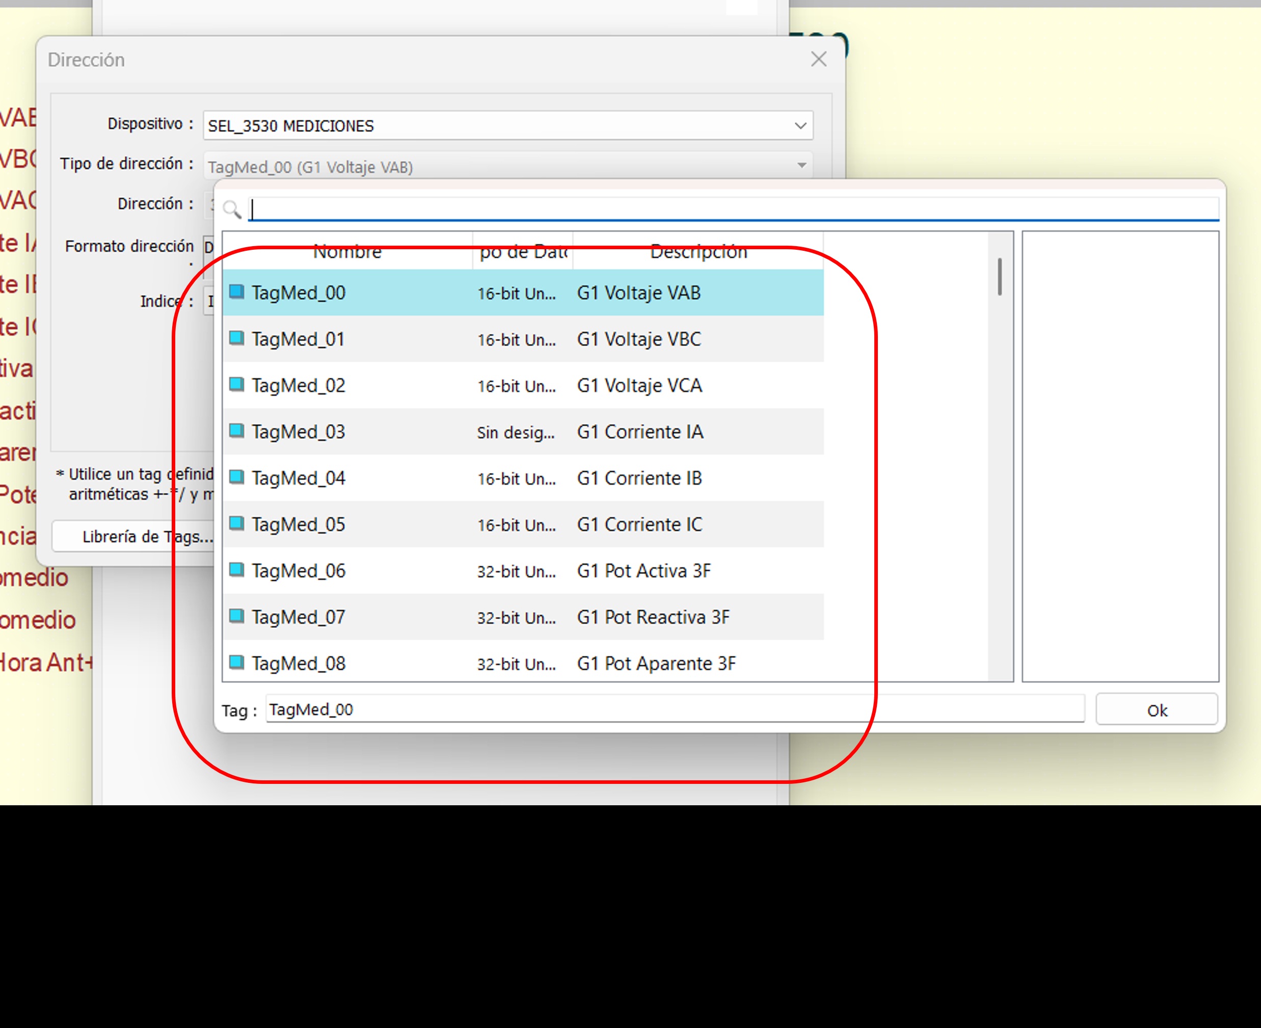
Task: Click the TagMed_03 tag icon
Action: (237, 431)
